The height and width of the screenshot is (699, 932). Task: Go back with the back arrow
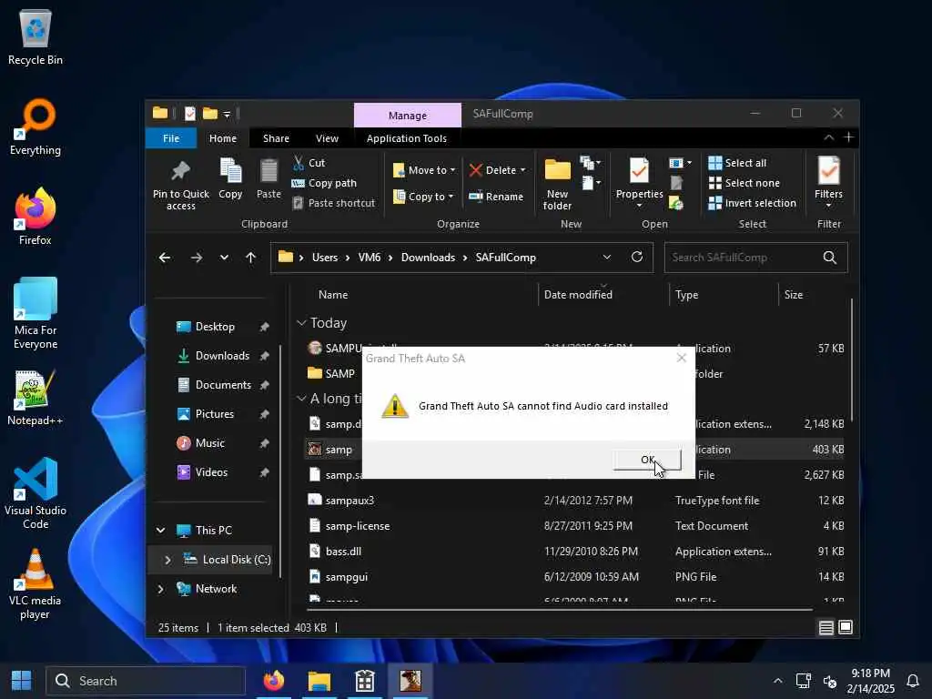click(165, 258)
